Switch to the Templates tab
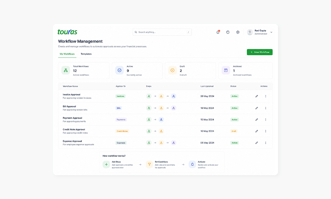Screen dimensions: 331x199 pos(86,54)
